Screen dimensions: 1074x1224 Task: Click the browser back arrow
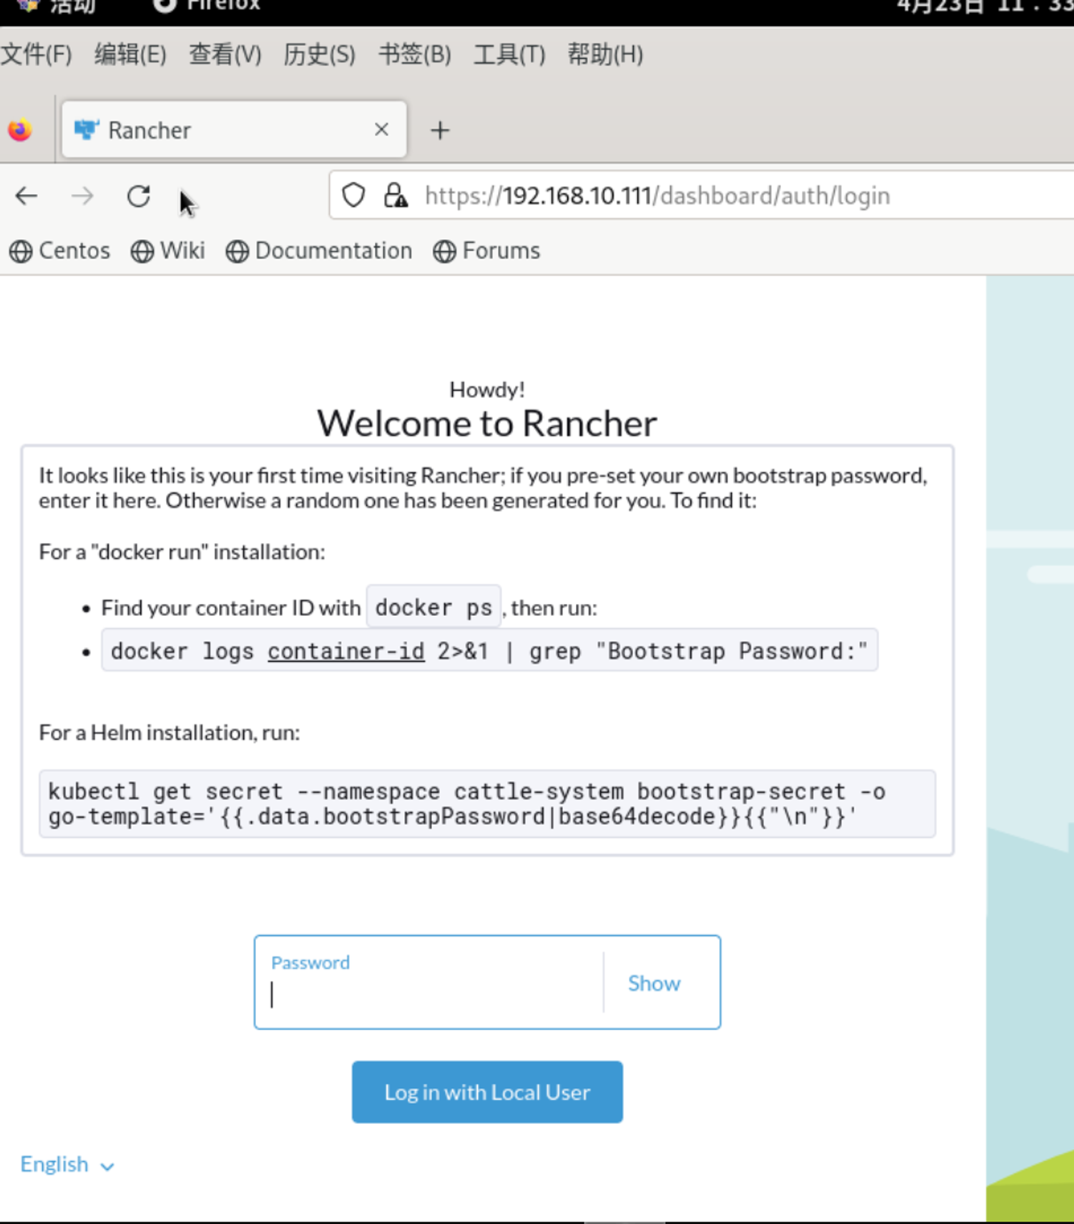click(x=26, y=196)
